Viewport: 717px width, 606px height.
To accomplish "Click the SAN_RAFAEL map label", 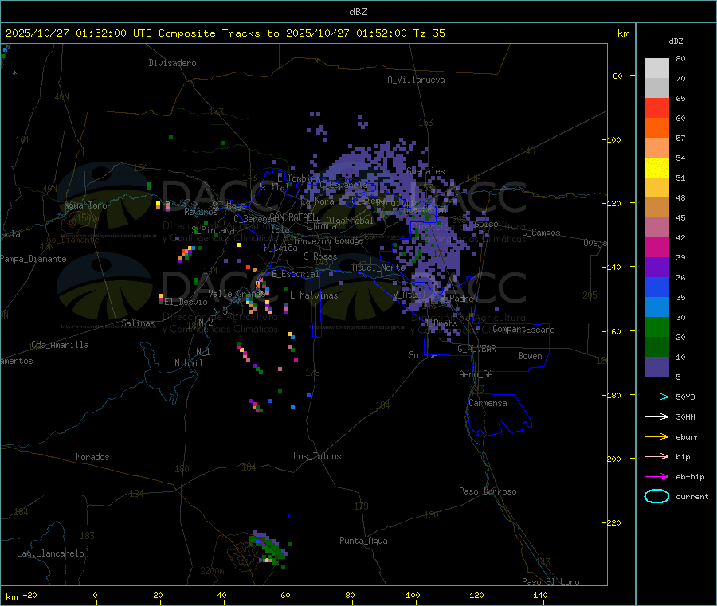I will [292, 217].
